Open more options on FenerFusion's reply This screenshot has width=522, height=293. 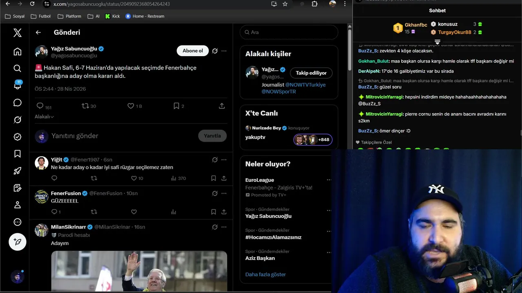(x=224, y=193)
